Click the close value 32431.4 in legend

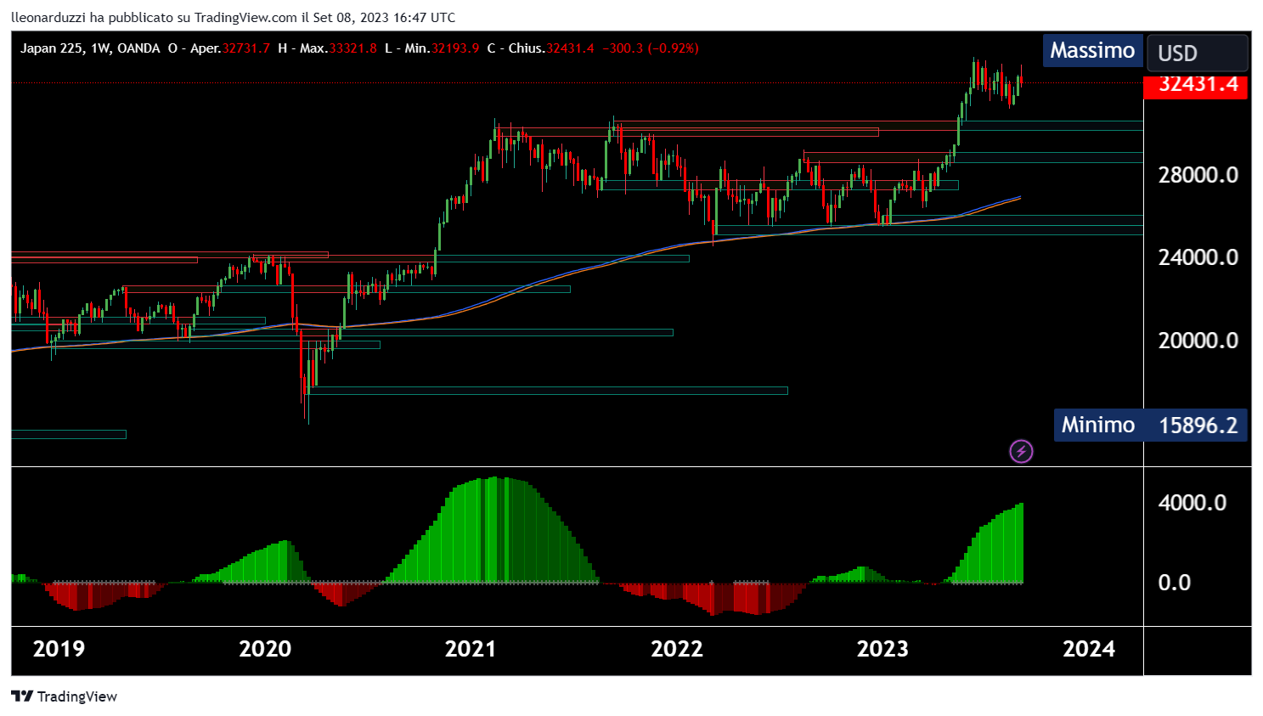570,48
